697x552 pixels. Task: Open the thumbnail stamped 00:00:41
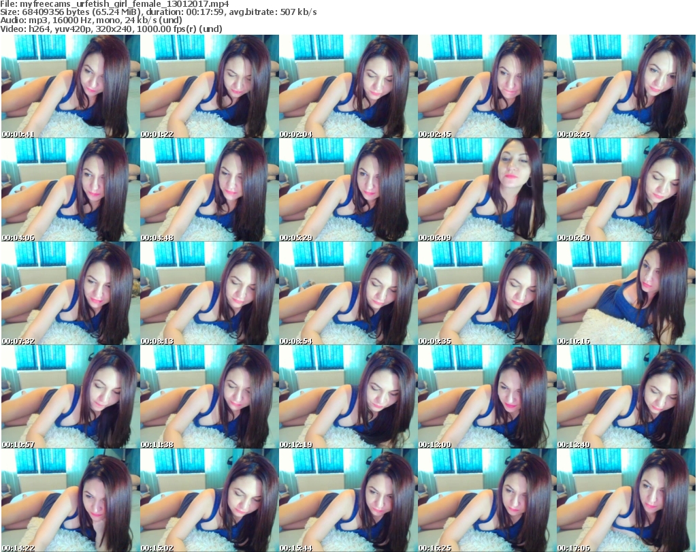click(x=70, y=86)
